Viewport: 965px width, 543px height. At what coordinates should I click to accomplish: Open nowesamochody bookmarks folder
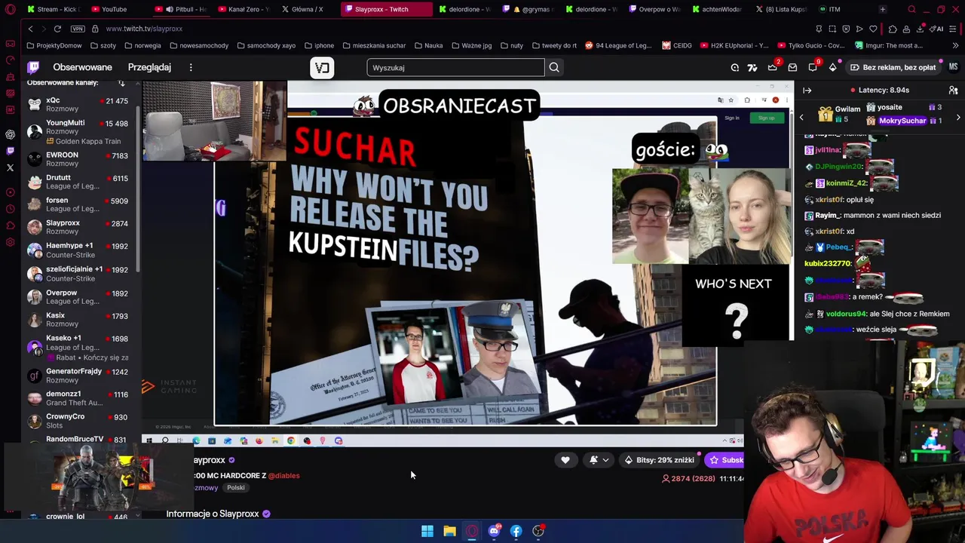199,45
